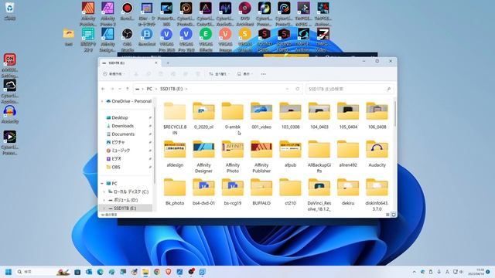This screenshot has height=278, width=495.
Task: Open recent locations chevron beside forward arrow
Action: [x=120, y=90]
